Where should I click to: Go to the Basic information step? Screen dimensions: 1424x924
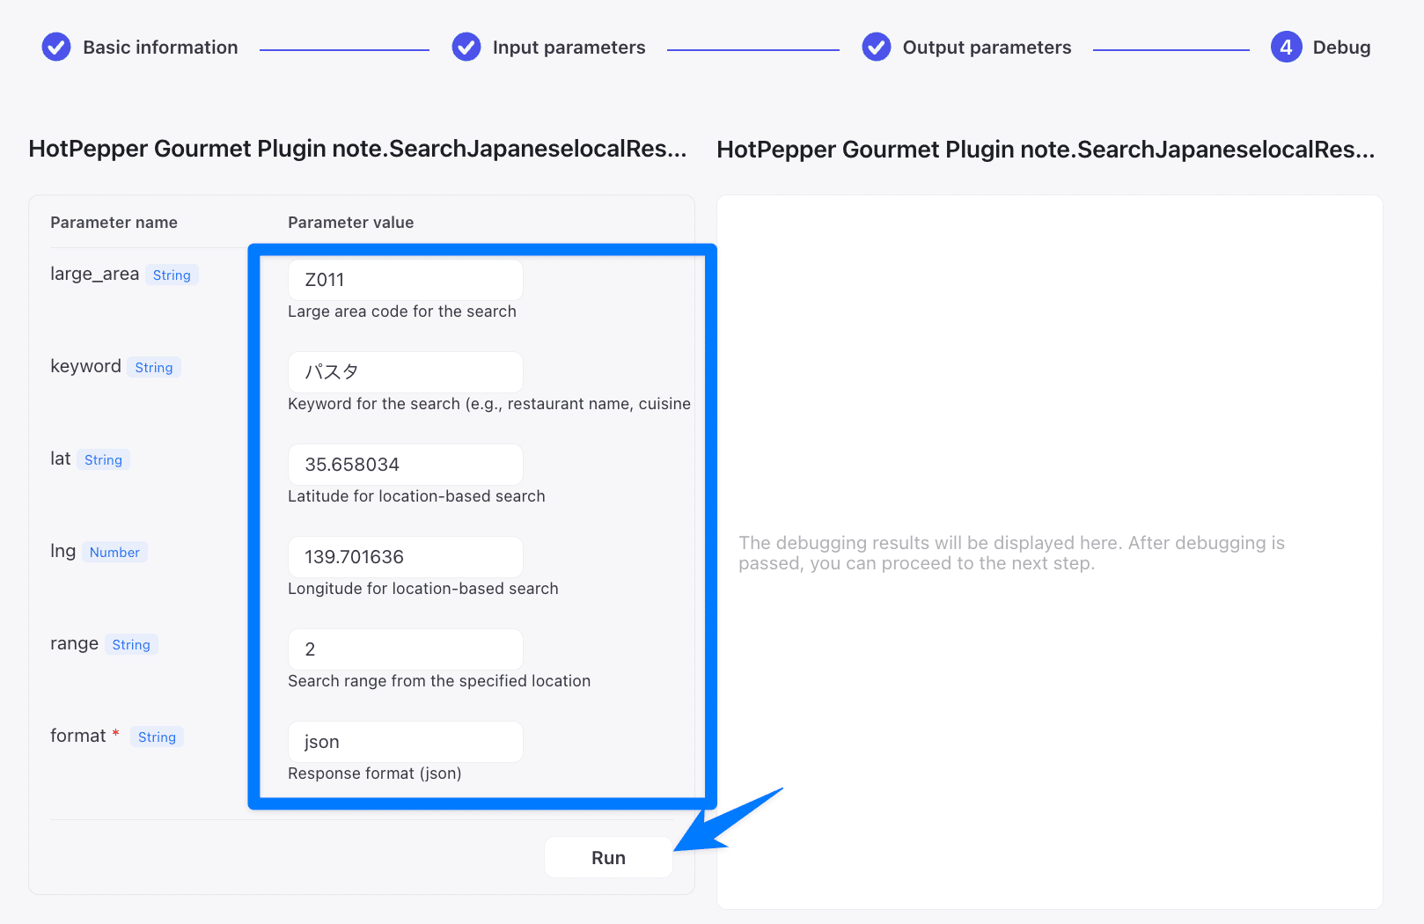[160, 48]
